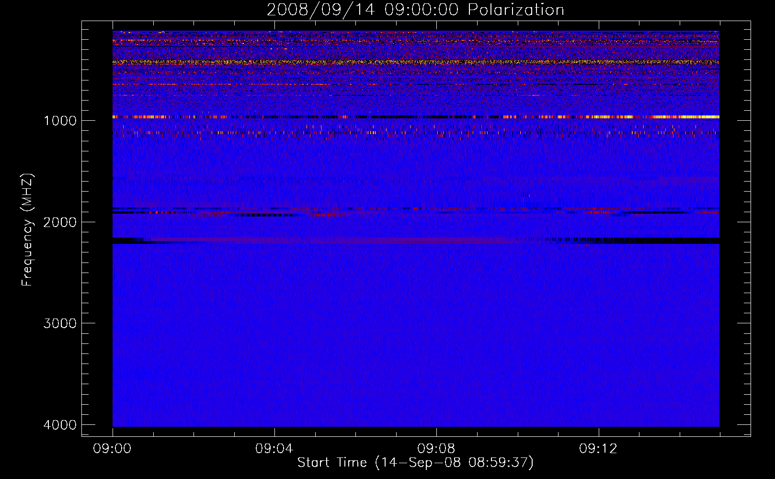The width and height of the screenshot is (775, 479).
Task: Click the 'Frequency (MHZ)' axis label
Action: (27, 230)
